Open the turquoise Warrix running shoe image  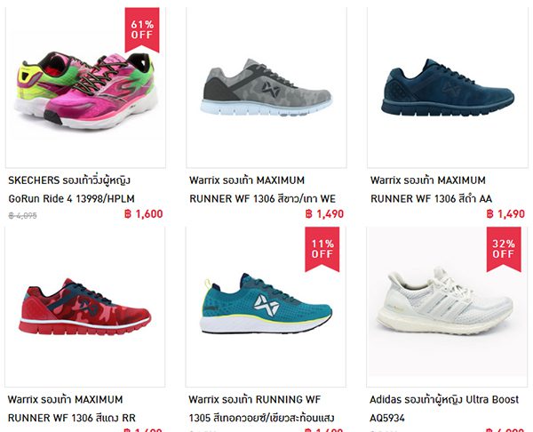click(266, 307)
